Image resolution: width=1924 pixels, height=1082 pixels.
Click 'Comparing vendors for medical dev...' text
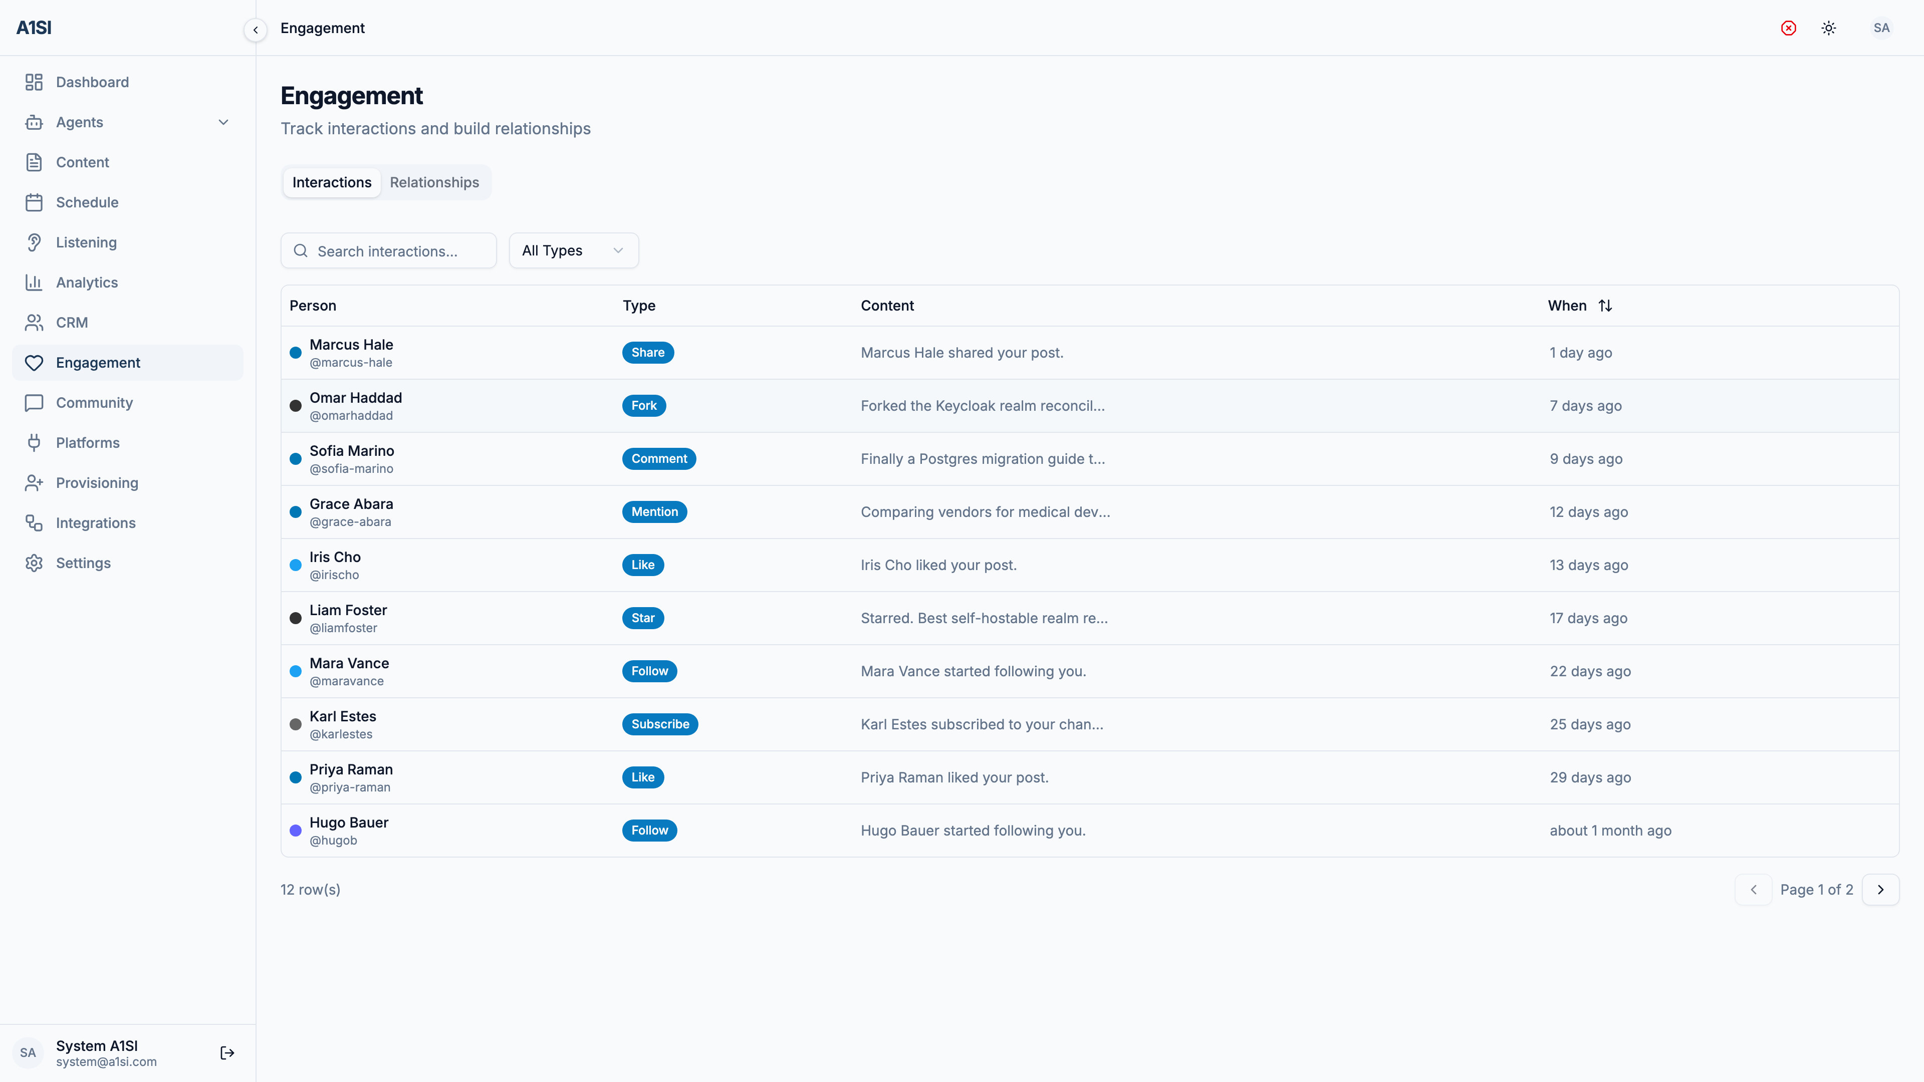tap(986, 511)
